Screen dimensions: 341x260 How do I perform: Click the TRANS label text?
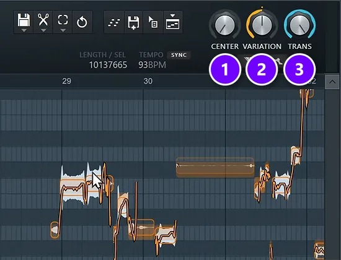tap(300, 46)
